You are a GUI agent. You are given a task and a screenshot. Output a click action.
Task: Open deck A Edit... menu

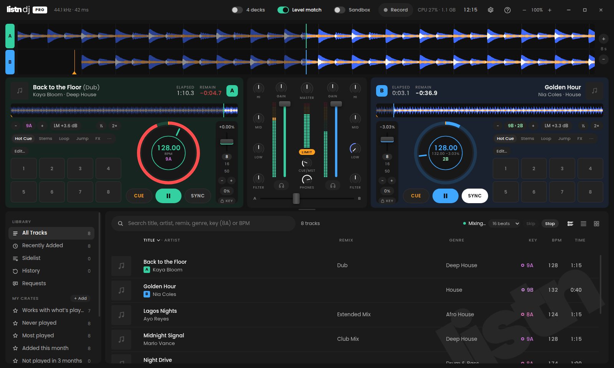tap(20, 151)
